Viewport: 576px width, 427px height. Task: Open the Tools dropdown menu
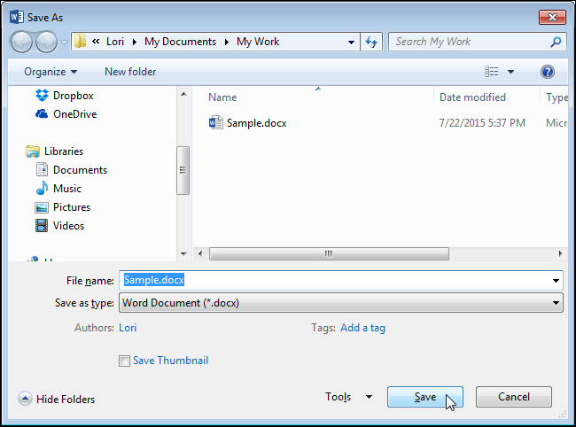(x=348, y=397)
